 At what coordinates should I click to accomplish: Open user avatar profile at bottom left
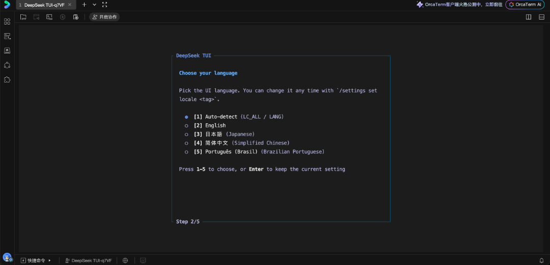point(7,258)
